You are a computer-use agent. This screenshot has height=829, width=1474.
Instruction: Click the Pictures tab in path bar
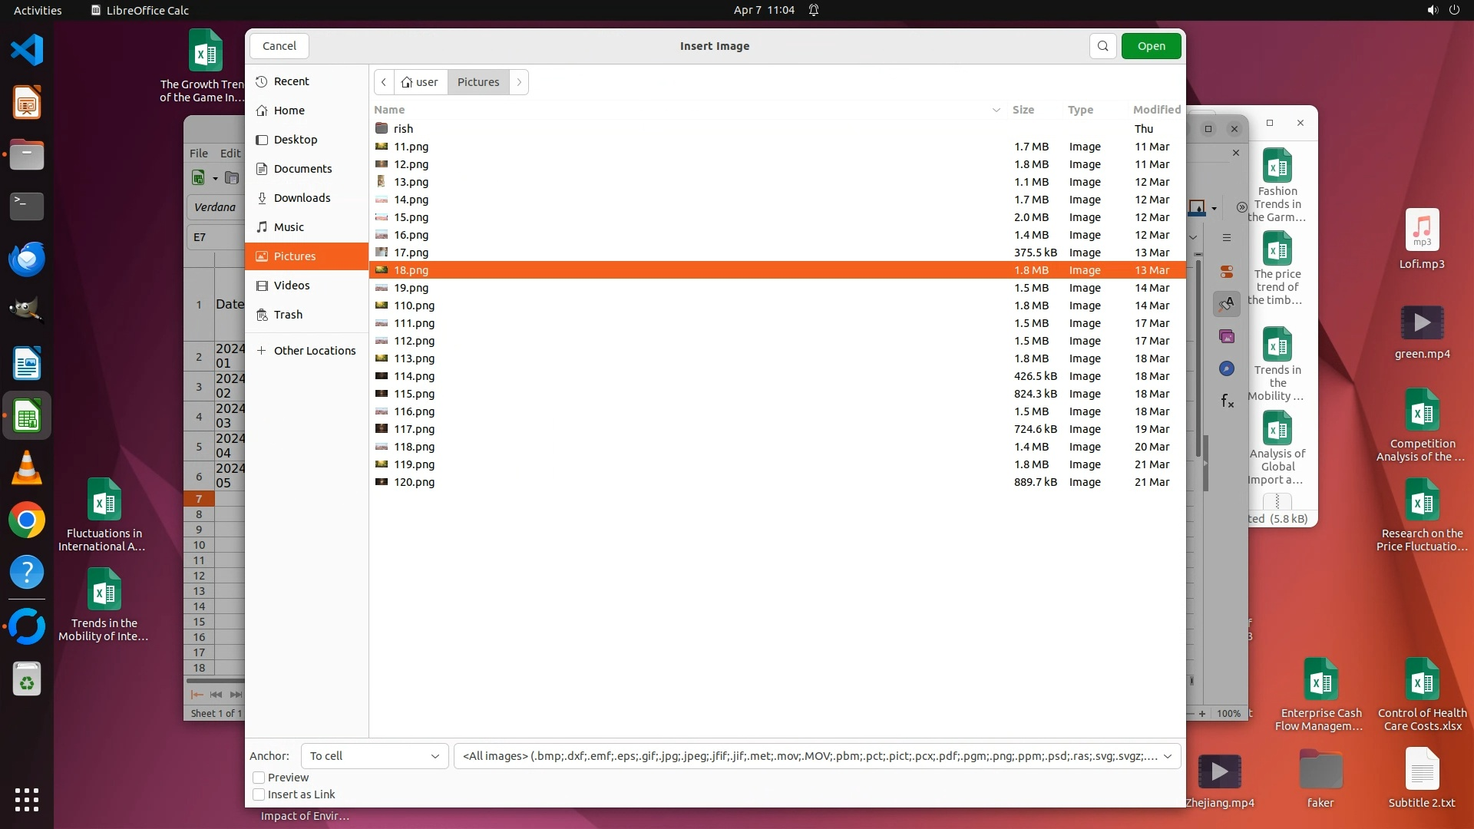(478, 82)
